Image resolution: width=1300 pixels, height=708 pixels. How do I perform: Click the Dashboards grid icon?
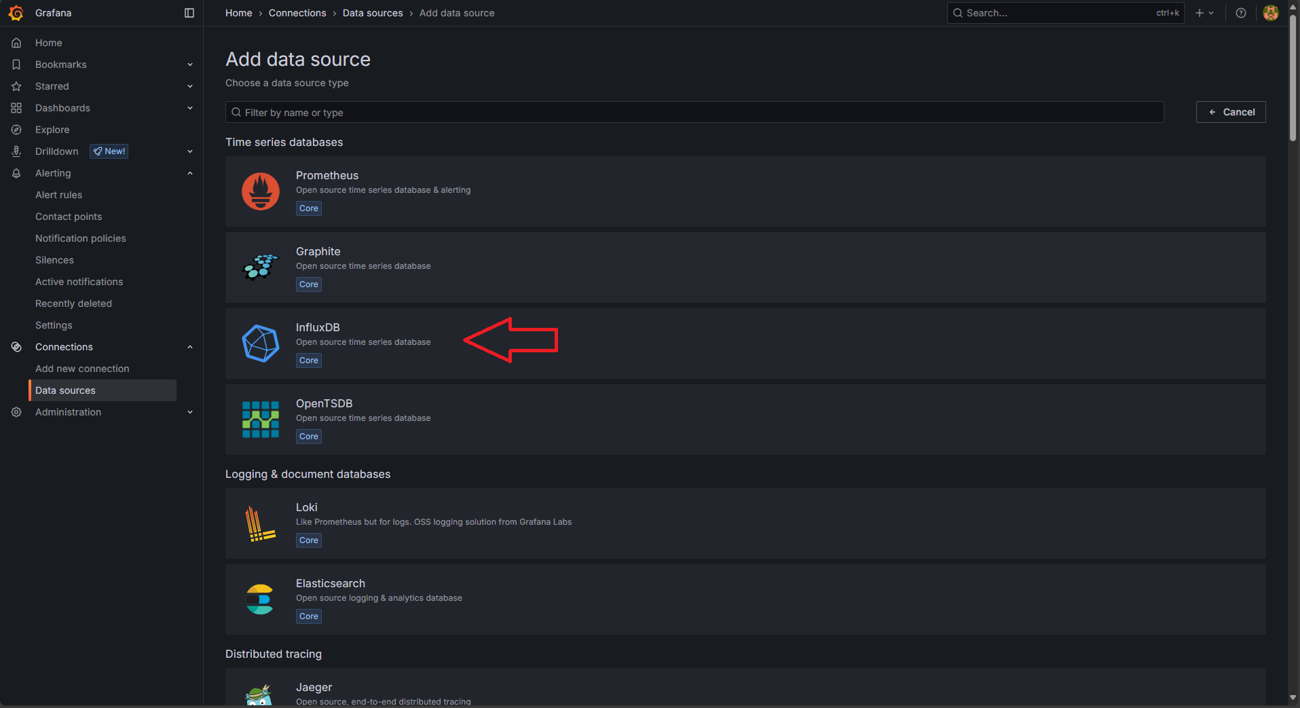(16, 108)
